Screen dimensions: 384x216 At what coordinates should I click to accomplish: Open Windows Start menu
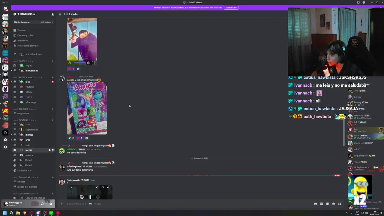4,213
